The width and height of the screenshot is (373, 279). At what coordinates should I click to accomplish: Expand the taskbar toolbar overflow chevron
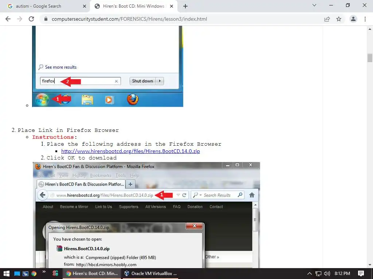click(44, 272)
